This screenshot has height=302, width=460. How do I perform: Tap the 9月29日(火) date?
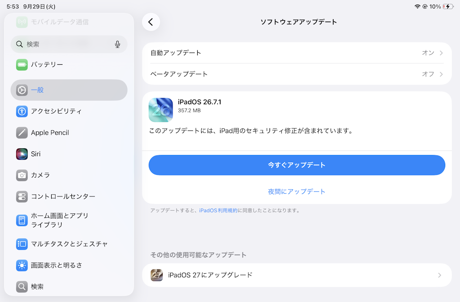[40, 6]
